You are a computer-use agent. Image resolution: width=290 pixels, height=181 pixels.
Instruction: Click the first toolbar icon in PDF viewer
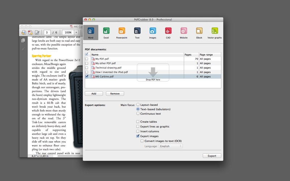tap(24, 33)
